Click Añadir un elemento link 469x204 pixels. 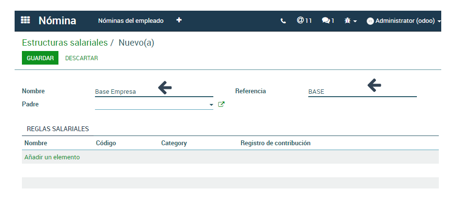point(52,157)
